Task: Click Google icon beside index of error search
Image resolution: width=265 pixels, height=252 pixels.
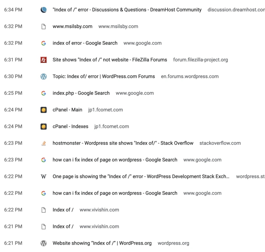Action: (44, 43)
